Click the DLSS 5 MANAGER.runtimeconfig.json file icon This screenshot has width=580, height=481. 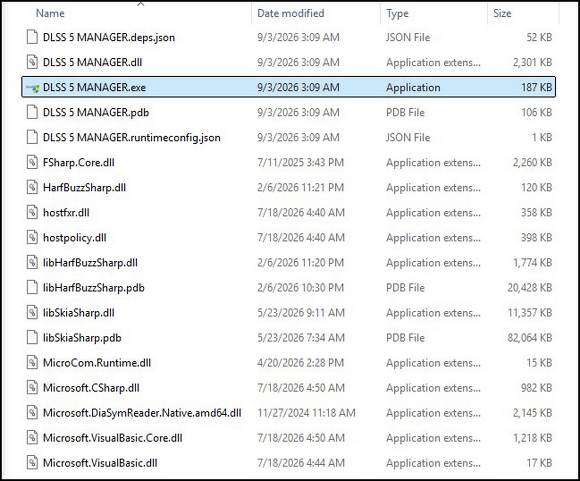(32, 138)
